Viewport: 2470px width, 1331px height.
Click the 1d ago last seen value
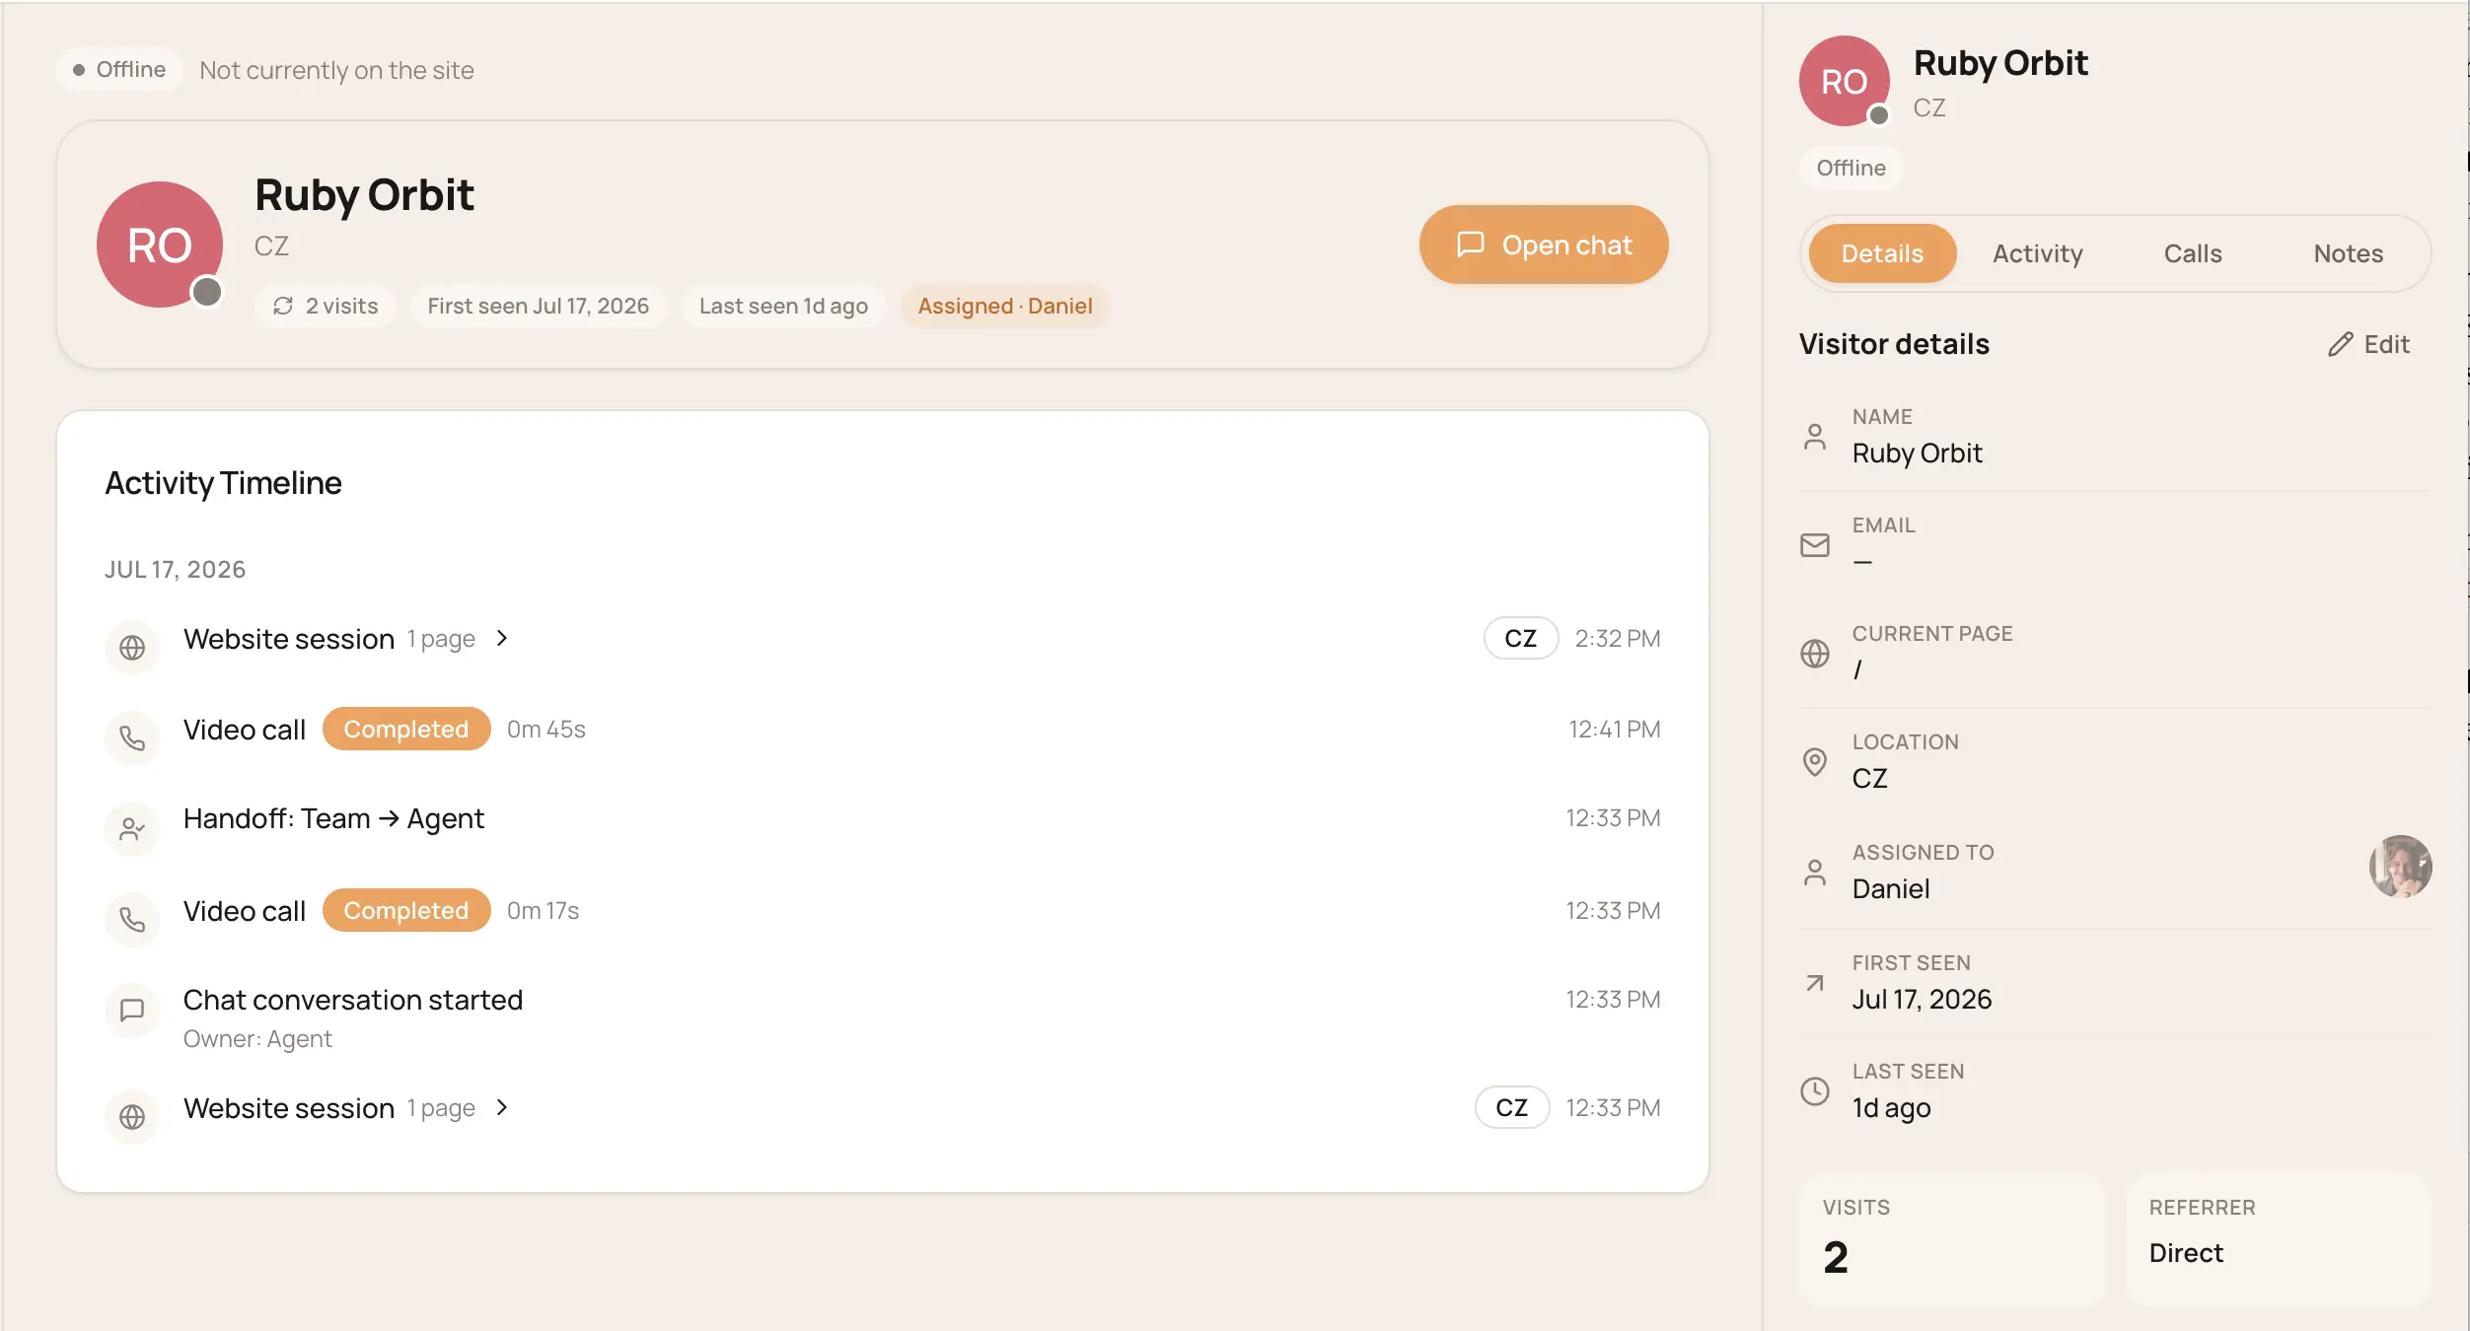click(x=1891, y=1107)
